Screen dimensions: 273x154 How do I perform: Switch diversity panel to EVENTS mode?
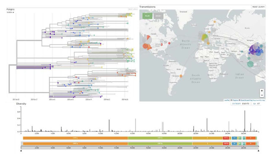(246, 104)
